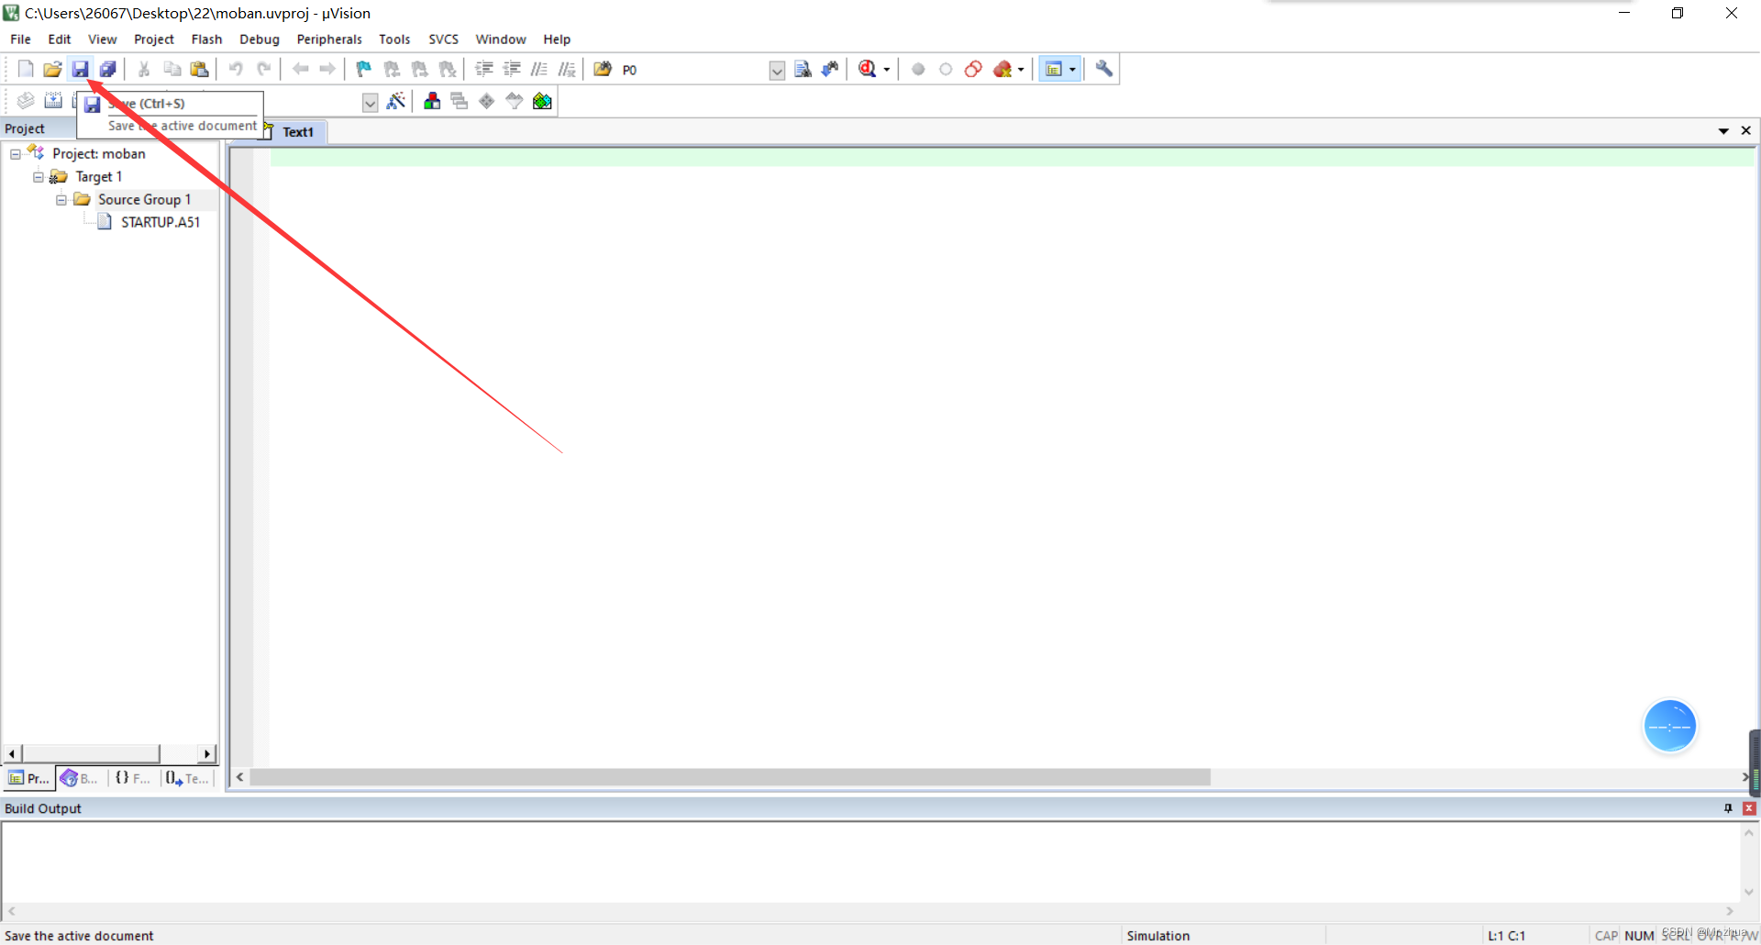1761x945 pixels.
Task: Click the Disable All Breakpoints icon
Action: coord(973,69)
